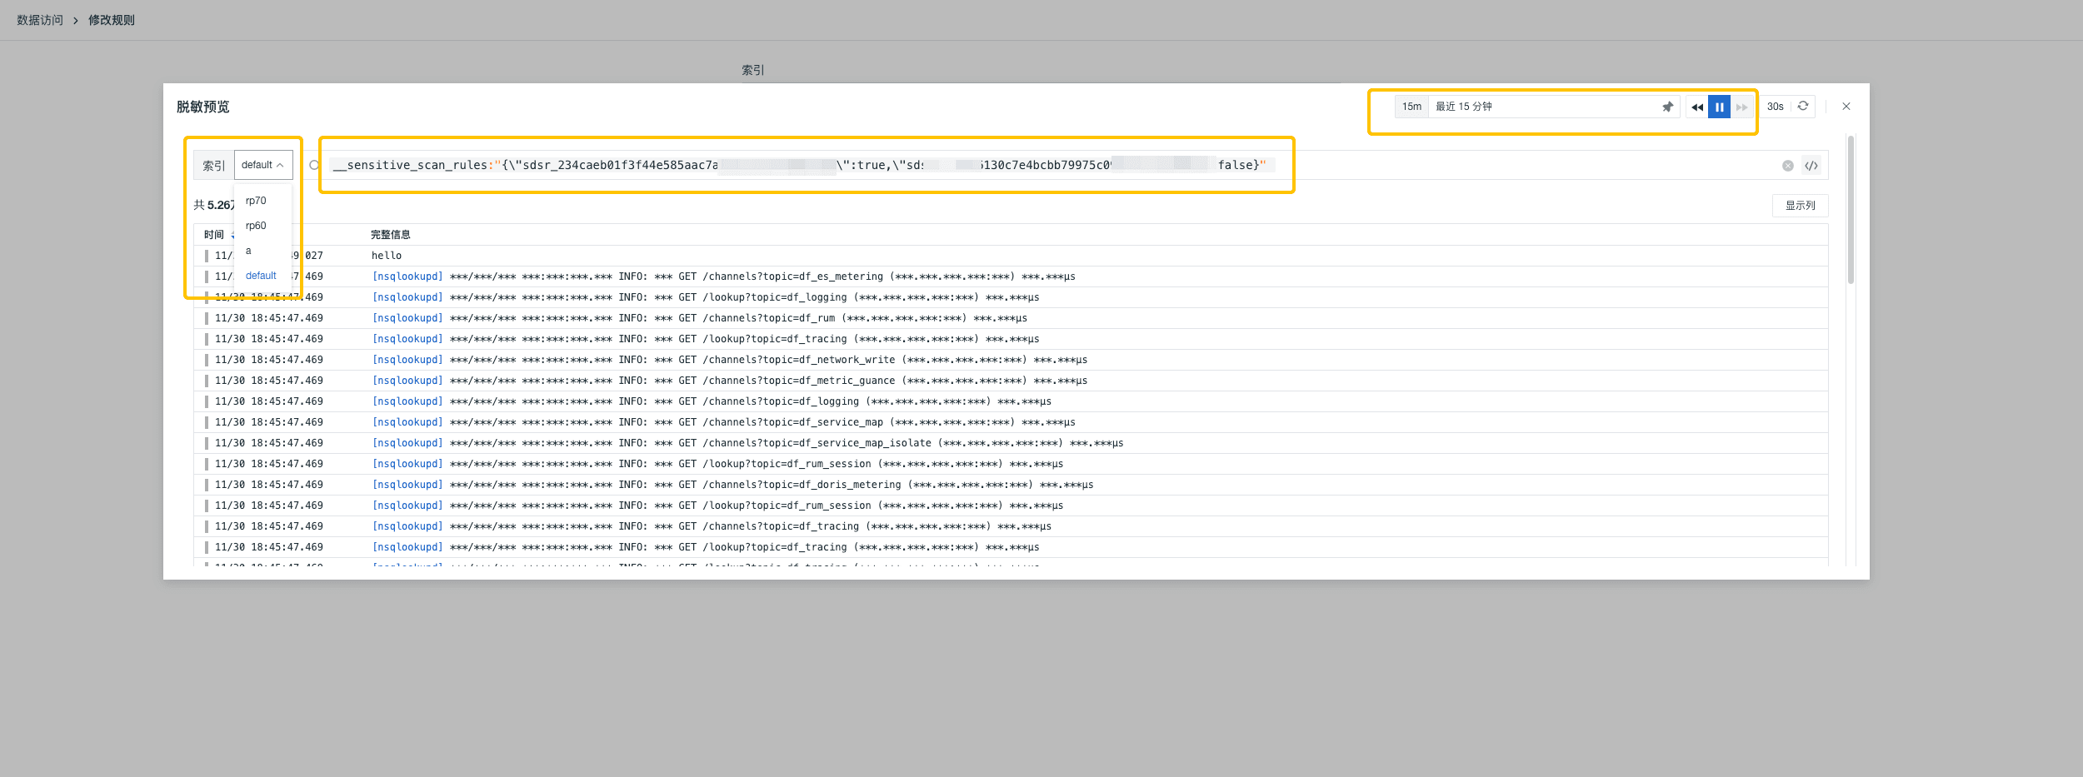Screen dimensions: 2083x777
Task: Open the 30s refresh interval selector
Action: coord(1776,107)
